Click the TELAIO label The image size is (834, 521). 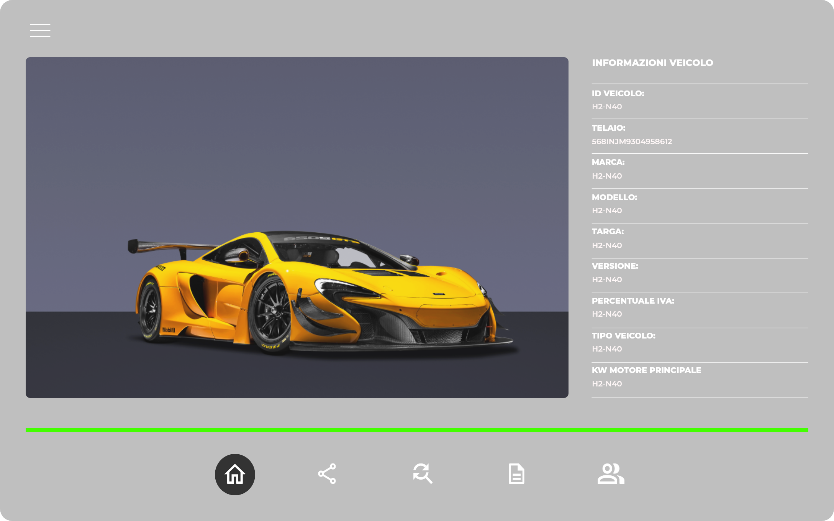608,128
